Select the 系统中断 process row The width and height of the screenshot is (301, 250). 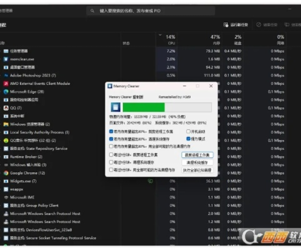[x=143, y=116]
